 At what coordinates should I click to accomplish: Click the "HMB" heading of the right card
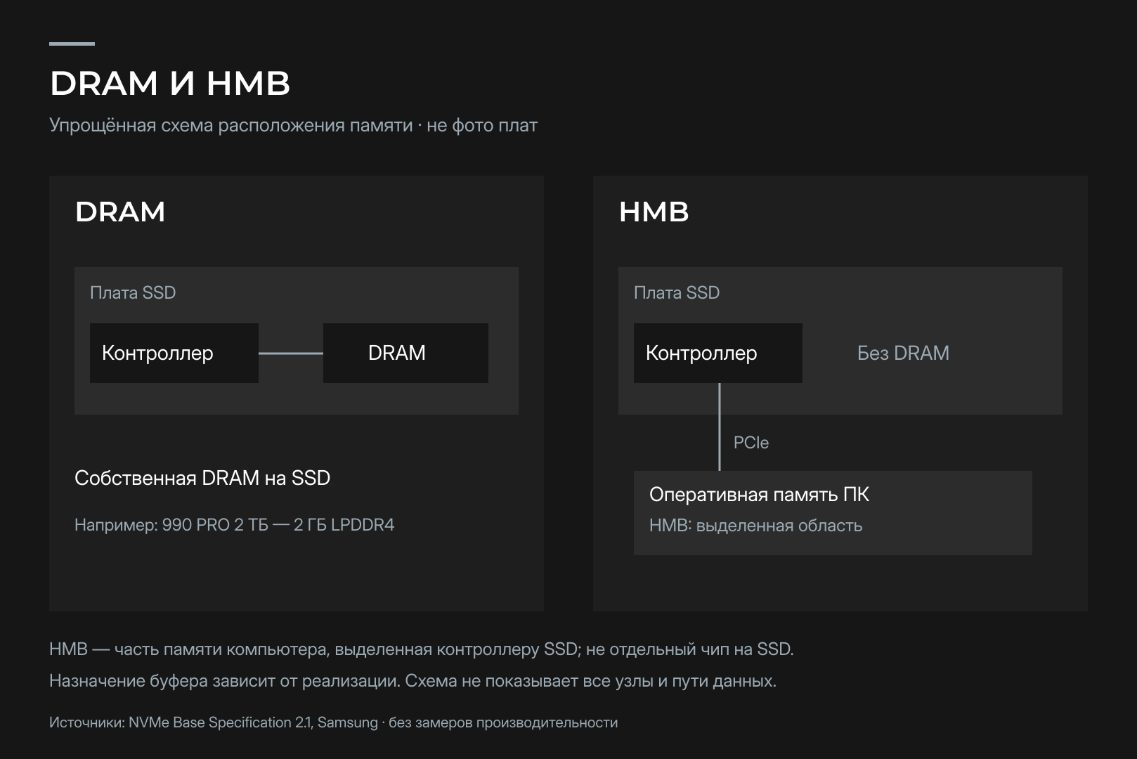654,212
